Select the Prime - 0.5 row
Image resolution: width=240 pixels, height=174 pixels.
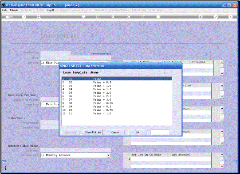117,107
